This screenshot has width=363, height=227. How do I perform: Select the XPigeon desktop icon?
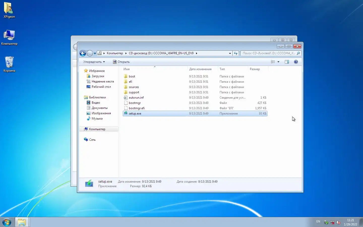coord(9,10)
